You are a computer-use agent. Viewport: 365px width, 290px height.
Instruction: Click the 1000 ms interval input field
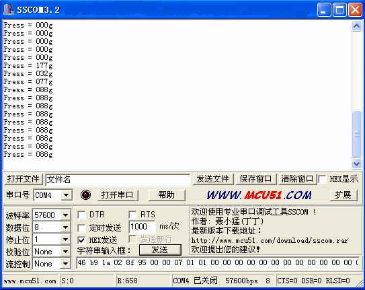[142, 227]
